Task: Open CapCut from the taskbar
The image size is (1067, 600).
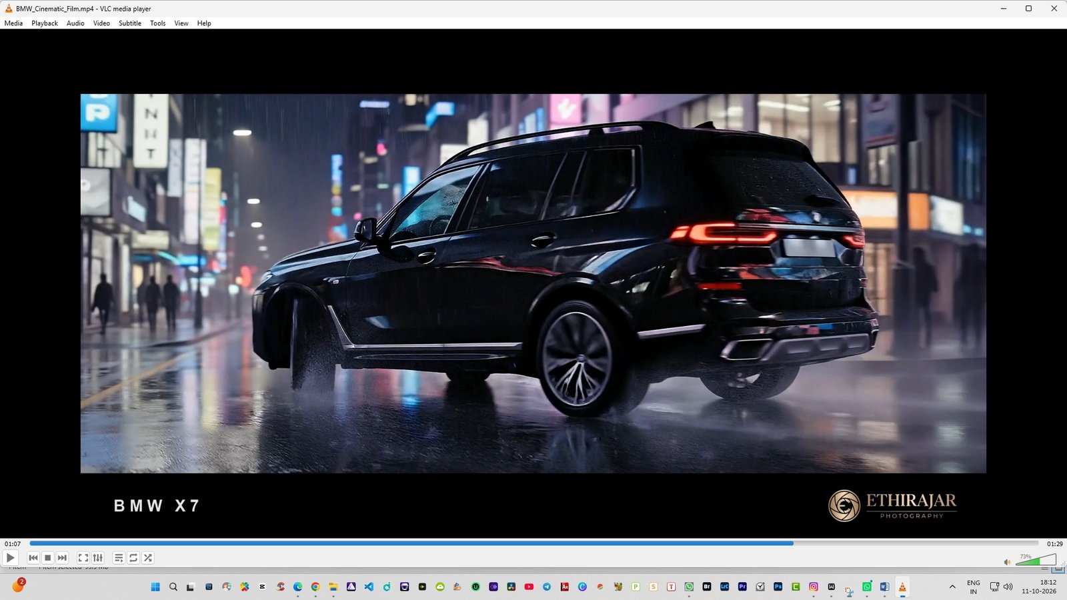Action: click(262, 587)
